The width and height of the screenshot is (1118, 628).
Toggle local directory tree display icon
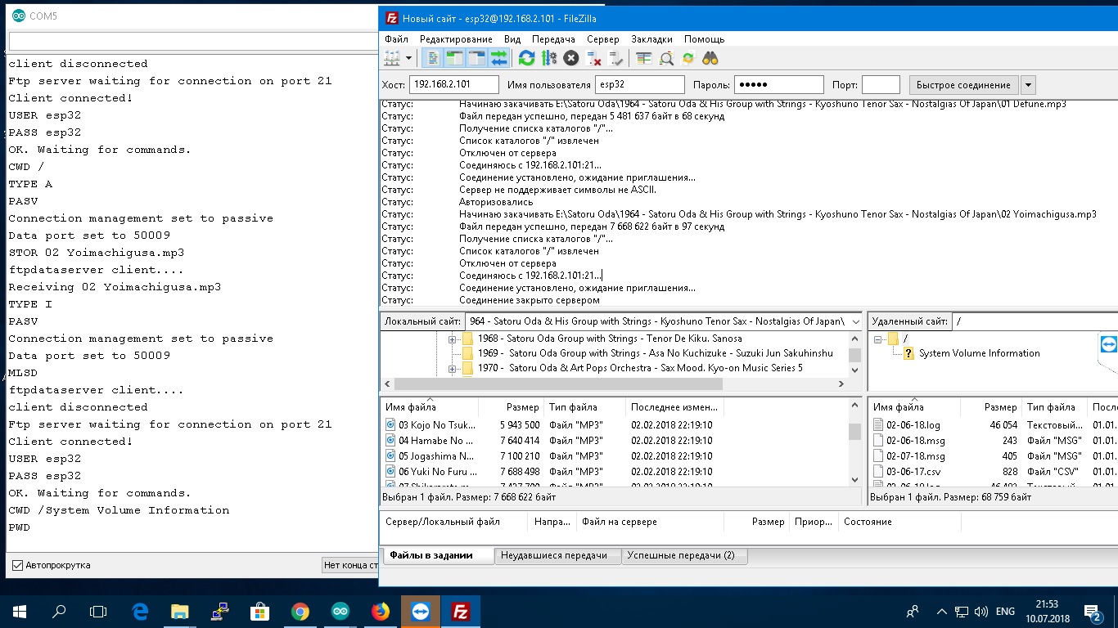454,58
